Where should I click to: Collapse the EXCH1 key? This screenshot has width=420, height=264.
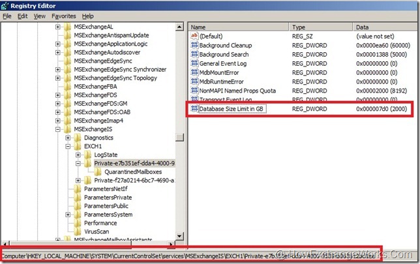[x=68, y=146]
